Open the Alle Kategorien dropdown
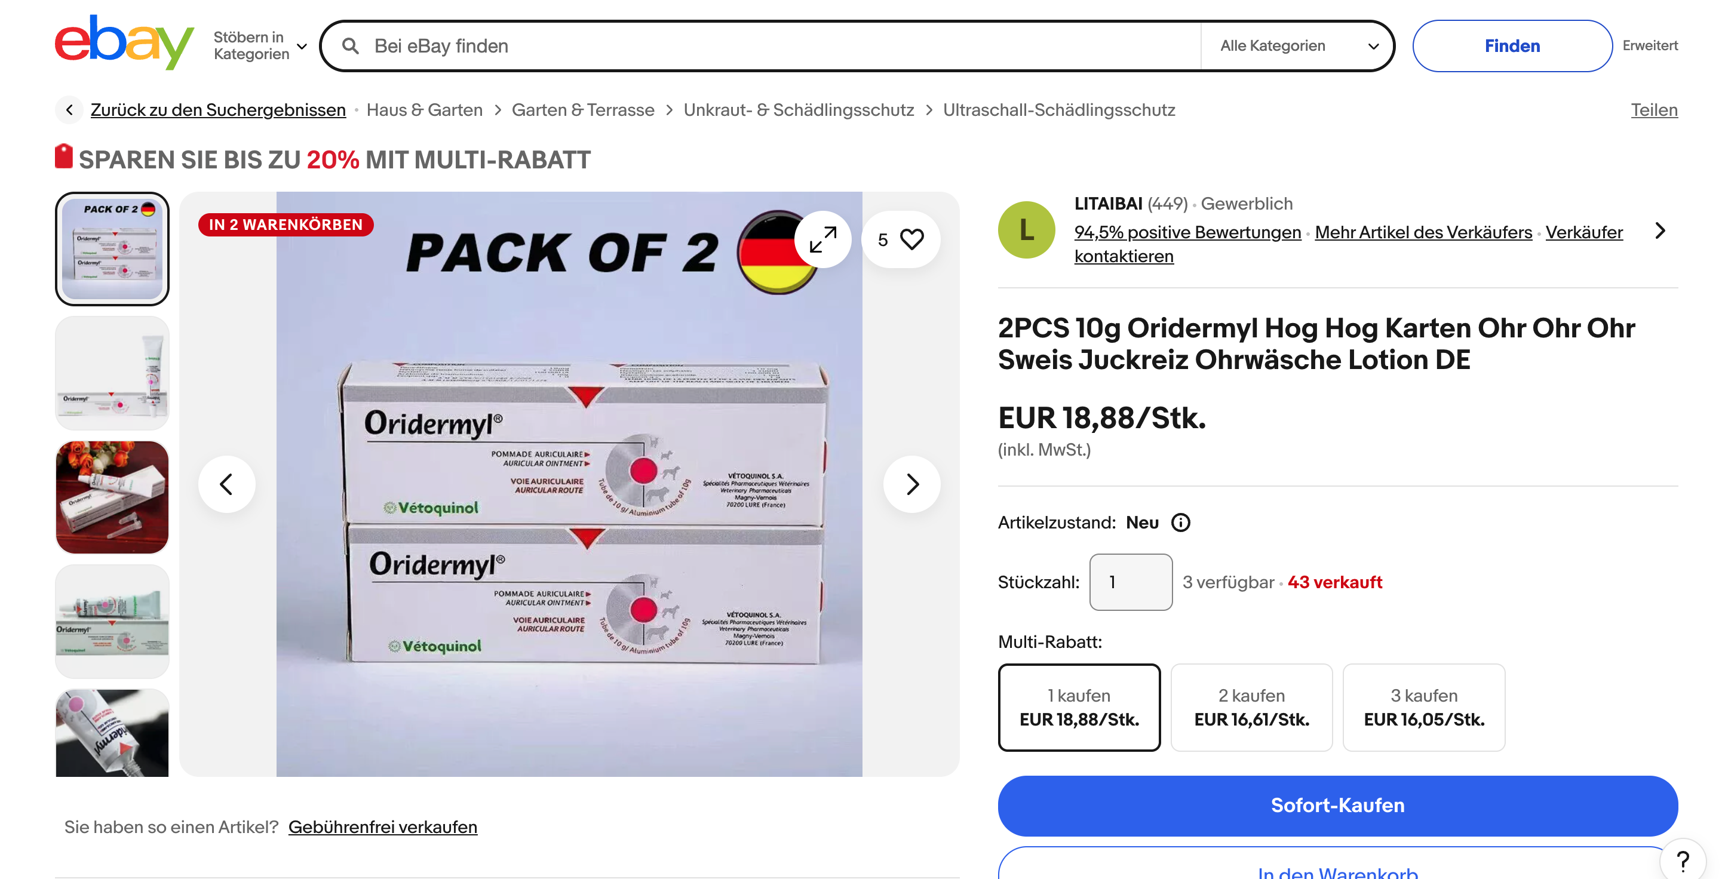Viewport: 1725px width, 879px height. [x=1298, y=45]
